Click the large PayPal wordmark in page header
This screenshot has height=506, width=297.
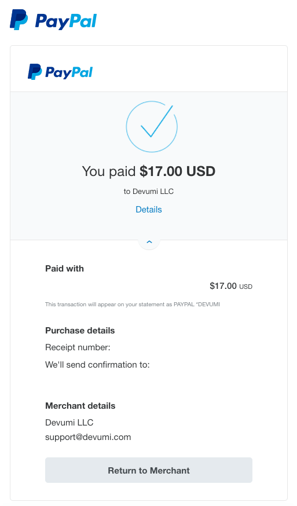(x=66, y=21)
